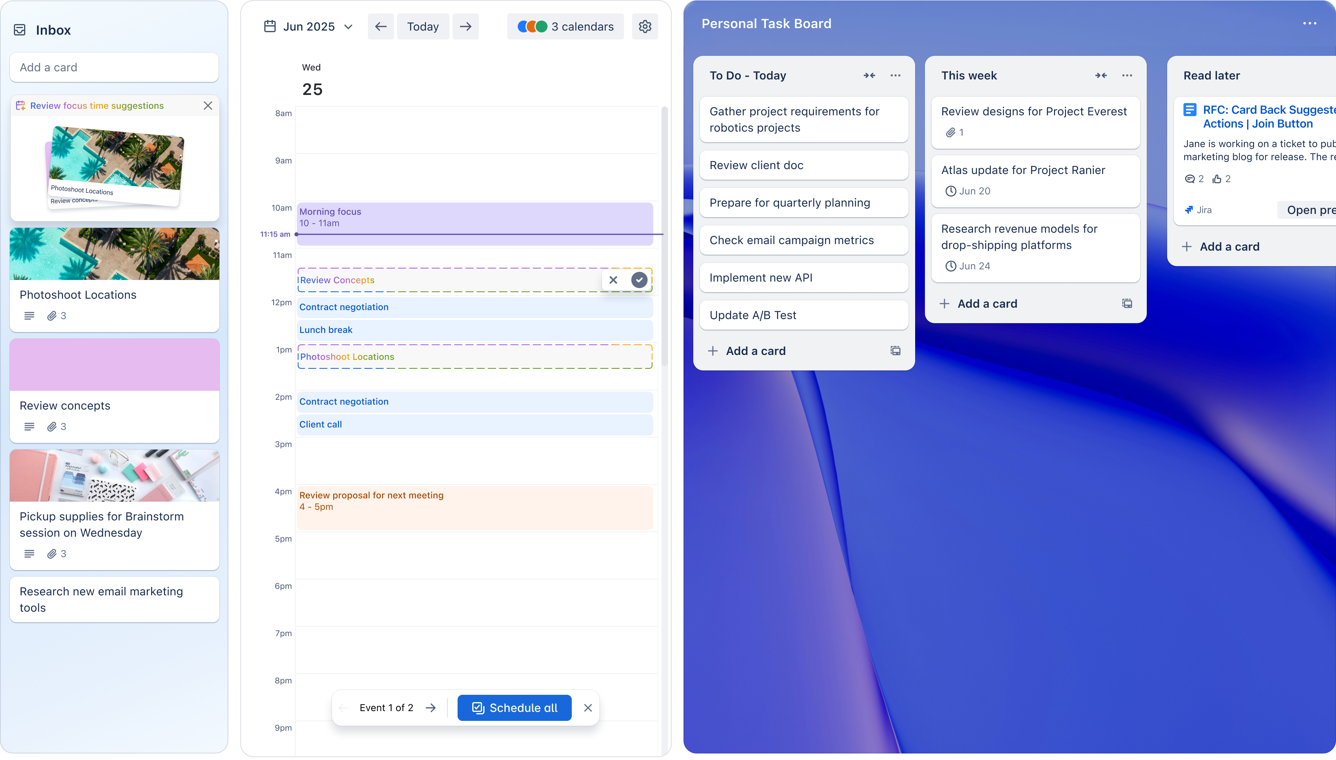Open Review proposal for next meeting event
1336x760 pixels.
tap(475, 508)
